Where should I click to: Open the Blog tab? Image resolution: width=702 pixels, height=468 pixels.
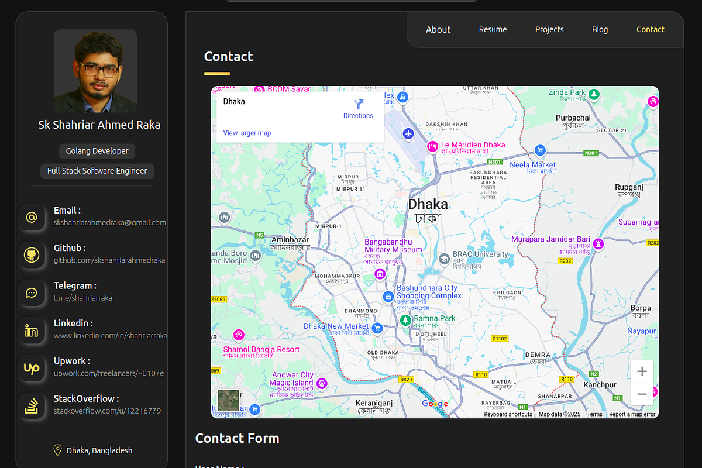(600, 29)
